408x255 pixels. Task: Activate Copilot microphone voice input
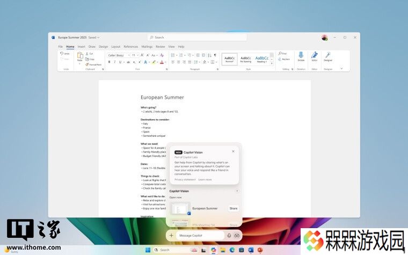point(229,236)
